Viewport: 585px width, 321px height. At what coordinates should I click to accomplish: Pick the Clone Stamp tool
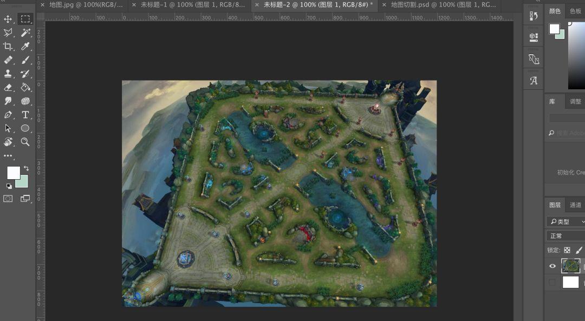(8, 74)
